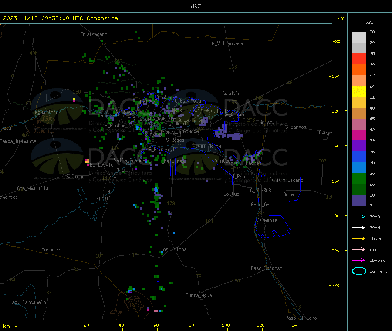Click the 'G_ALVEAR' map label

click(x=260, y=191)
